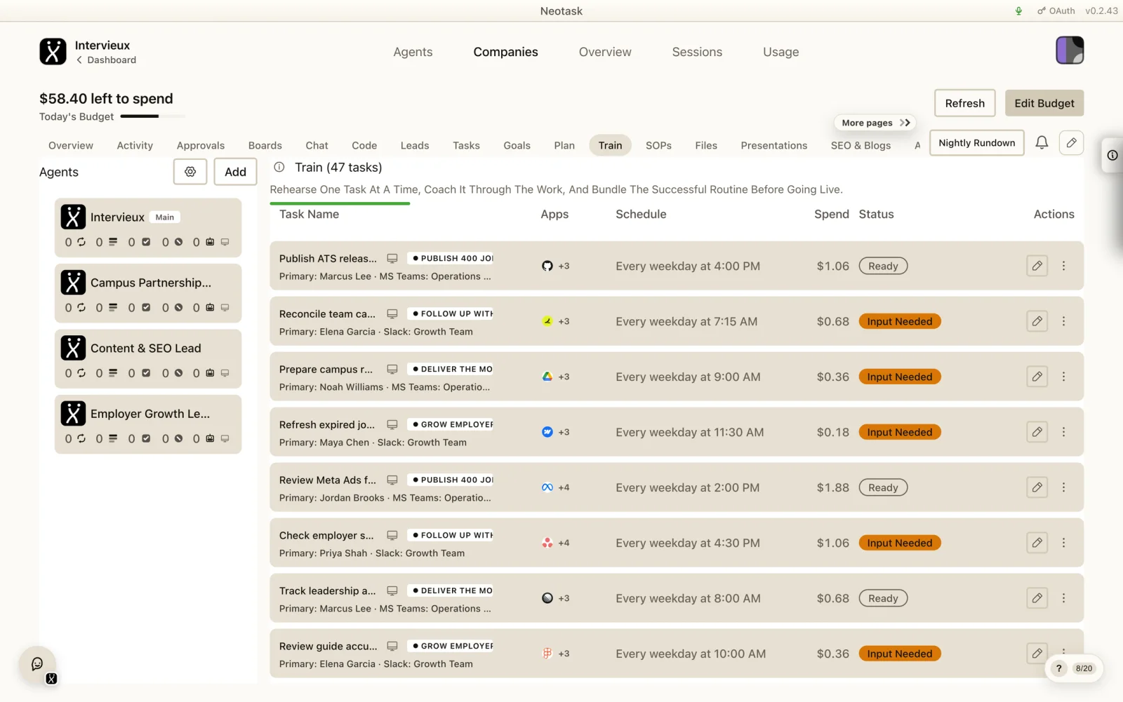Open more options for Prepare campus task
The height and width of the screenshot is (702, 1123).
(x=1063, y=377)
